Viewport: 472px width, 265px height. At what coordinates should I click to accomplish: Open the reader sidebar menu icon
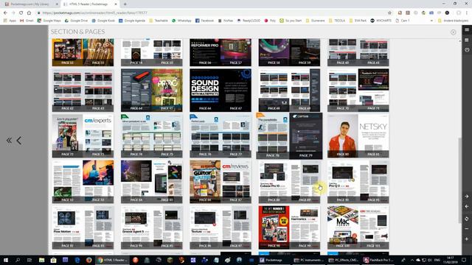point(467,29)
